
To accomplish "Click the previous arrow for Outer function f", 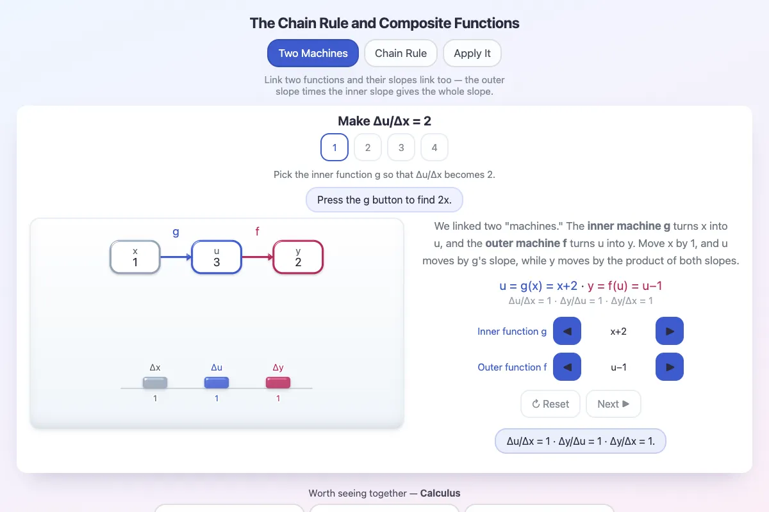I will [567, 367].
